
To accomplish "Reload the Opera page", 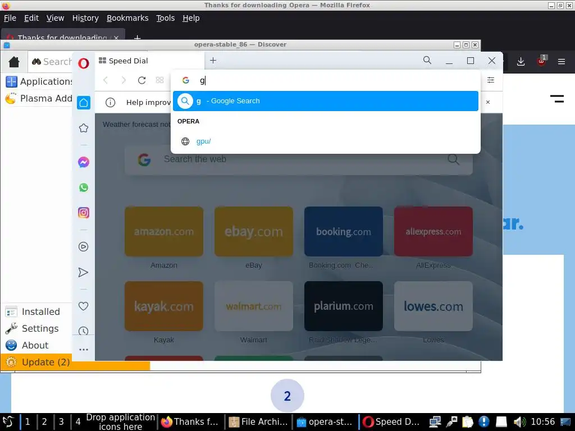I will pos(142,80).
